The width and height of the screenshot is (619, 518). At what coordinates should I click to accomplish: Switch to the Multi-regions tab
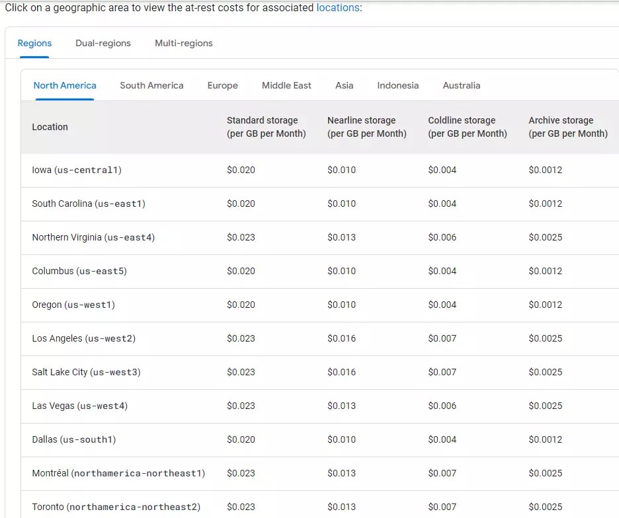click(183, 43)
